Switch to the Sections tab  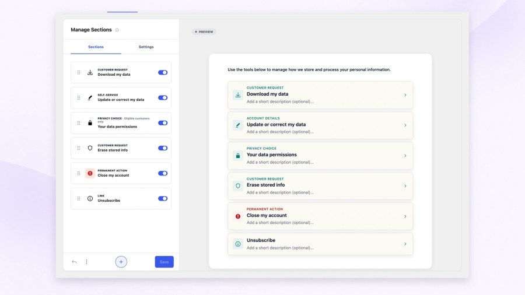96,47
